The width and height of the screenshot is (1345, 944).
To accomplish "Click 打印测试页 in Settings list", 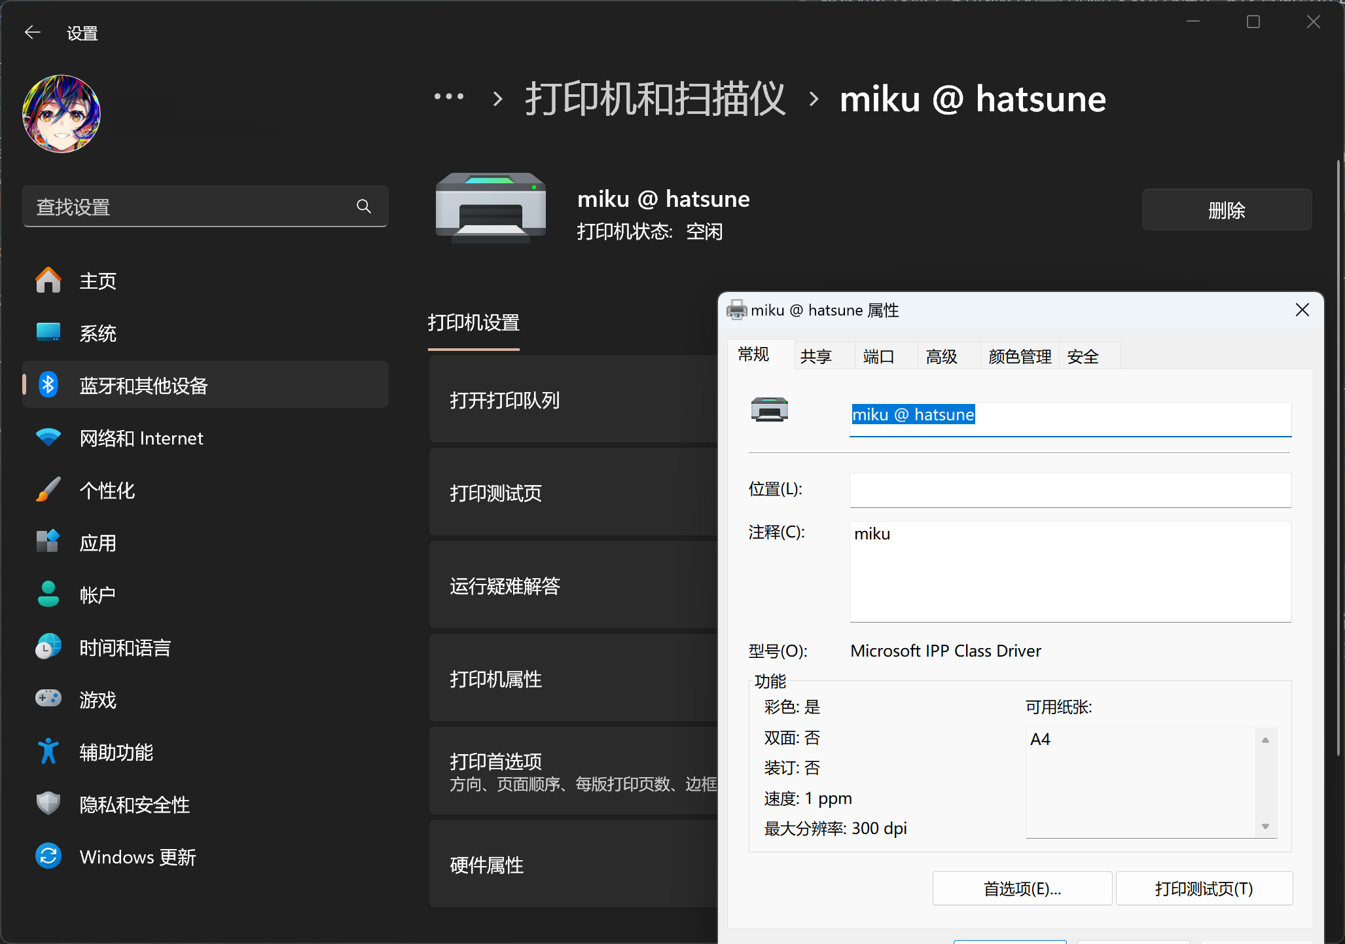I will pyautogui.click(x=573, y=492).
